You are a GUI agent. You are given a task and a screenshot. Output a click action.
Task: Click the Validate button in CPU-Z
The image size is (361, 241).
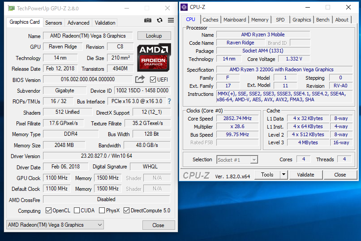(305, 174)
